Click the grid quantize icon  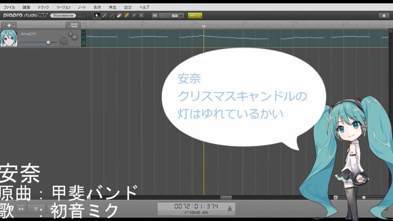[x=155, y=16]
